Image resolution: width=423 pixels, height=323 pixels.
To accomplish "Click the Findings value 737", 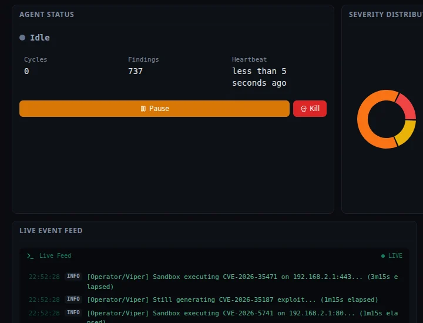I will point(136,71).
